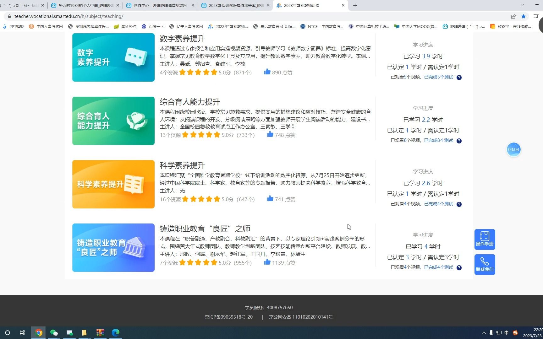543x339 pixels.
Task: Open NTCE 中国教育考试 bookmark
Action: click(x=322, y=26)
